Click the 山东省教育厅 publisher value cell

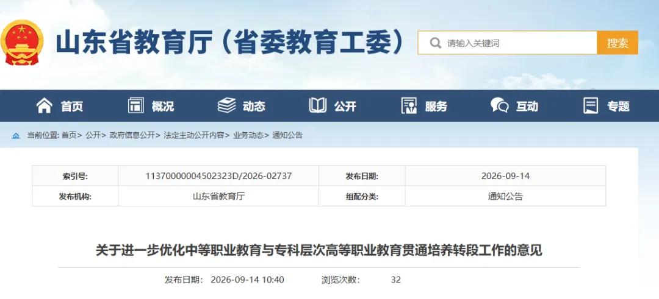coord(218,196)
